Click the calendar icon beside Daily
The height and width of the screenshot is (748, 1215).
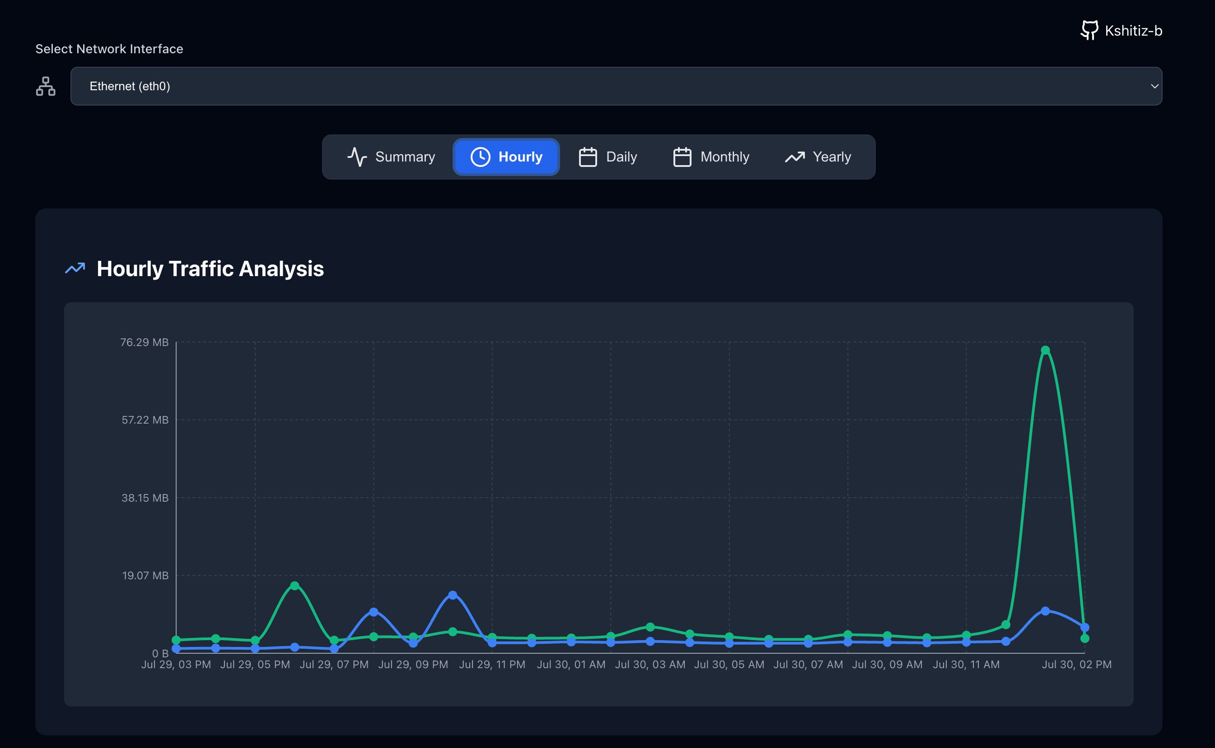click(x=588, y=157)
